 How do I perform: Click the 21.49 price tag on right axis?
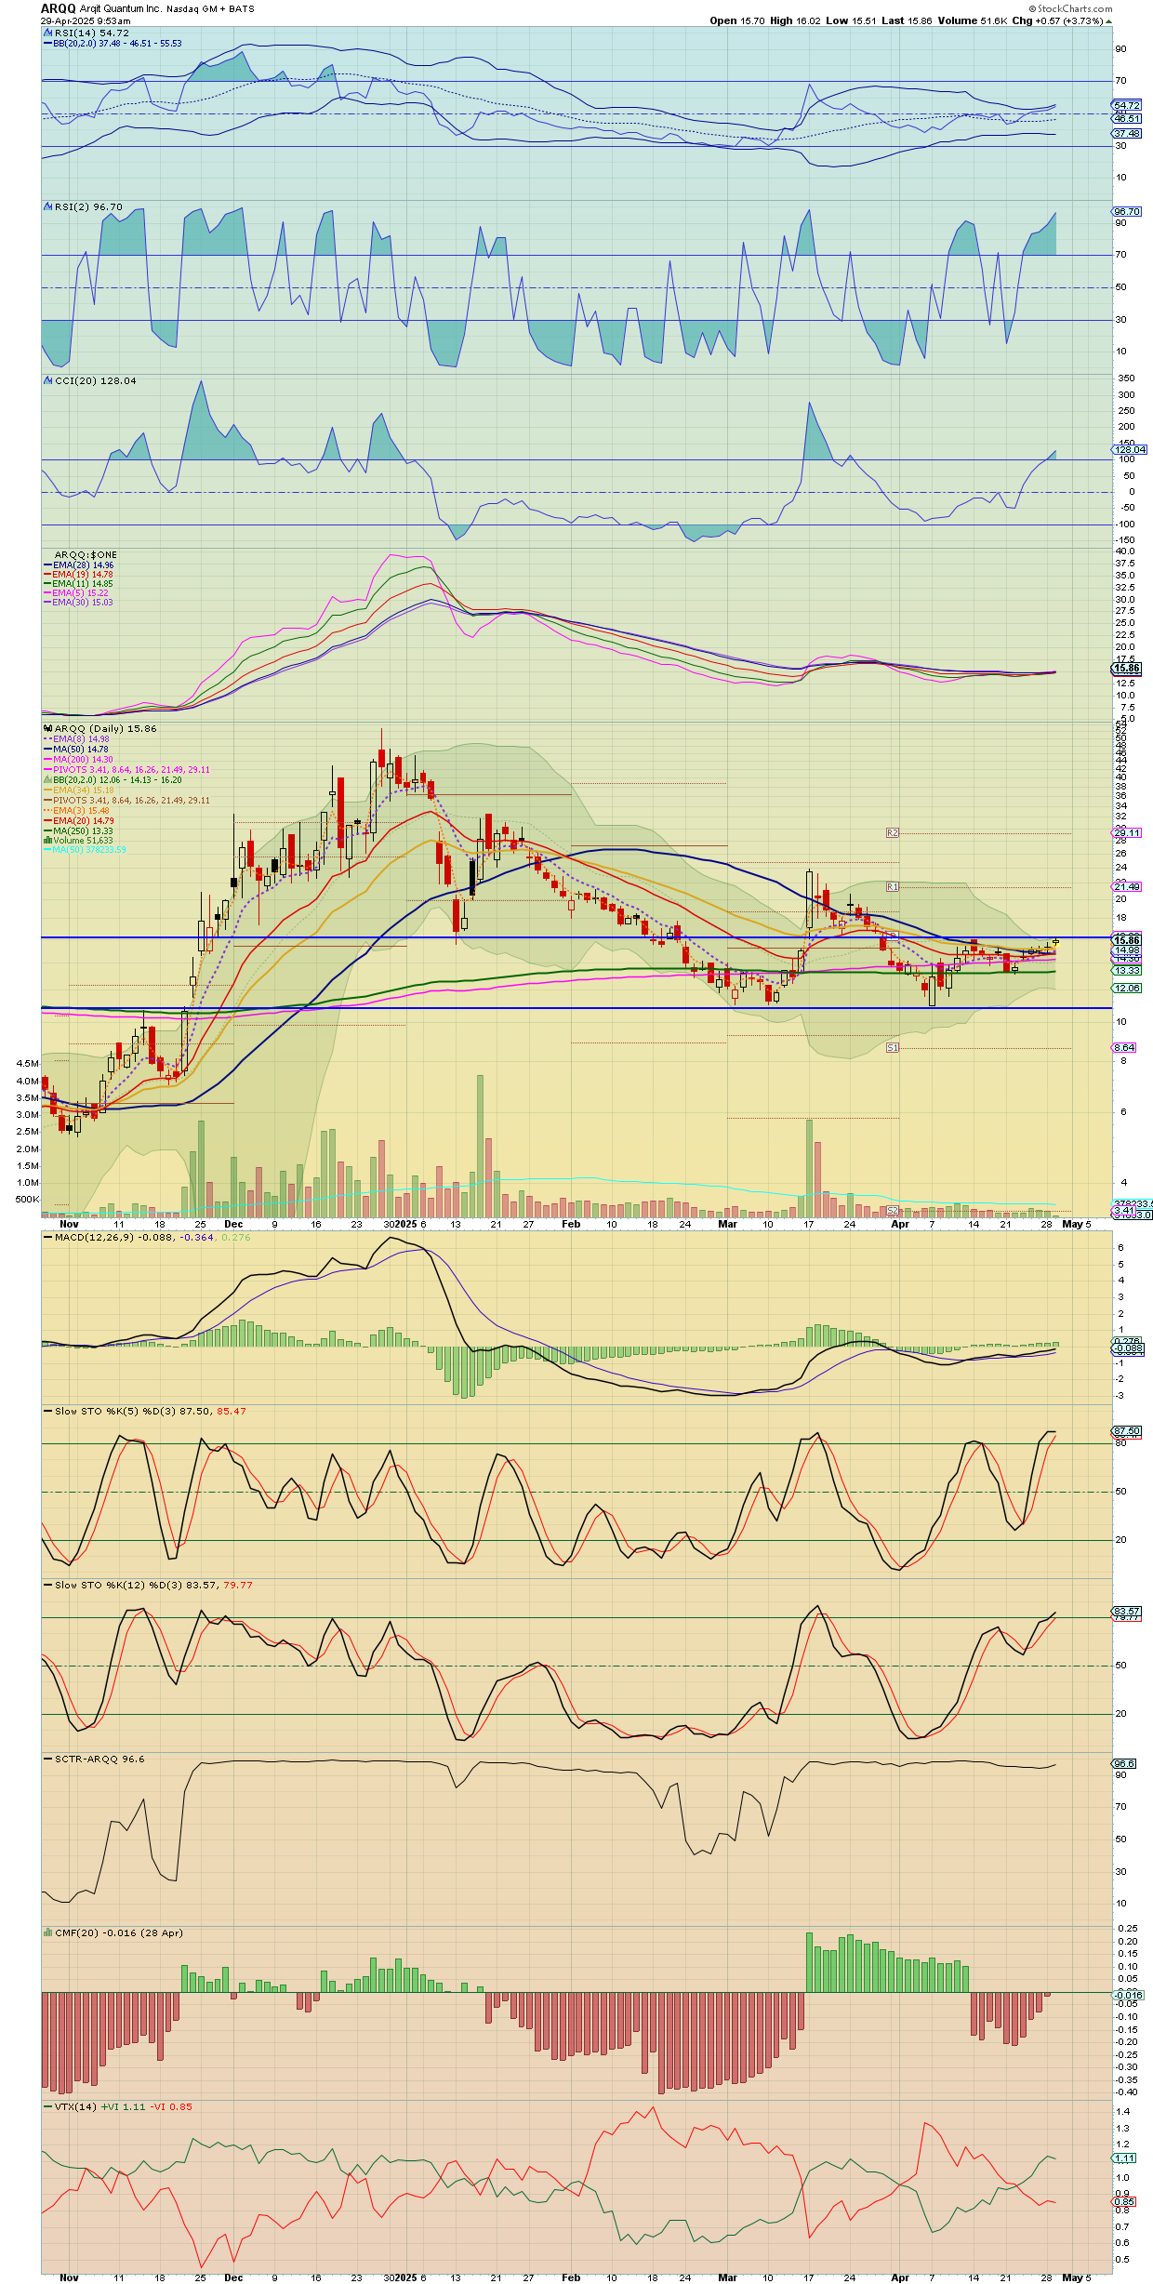tap(1127, 887)
